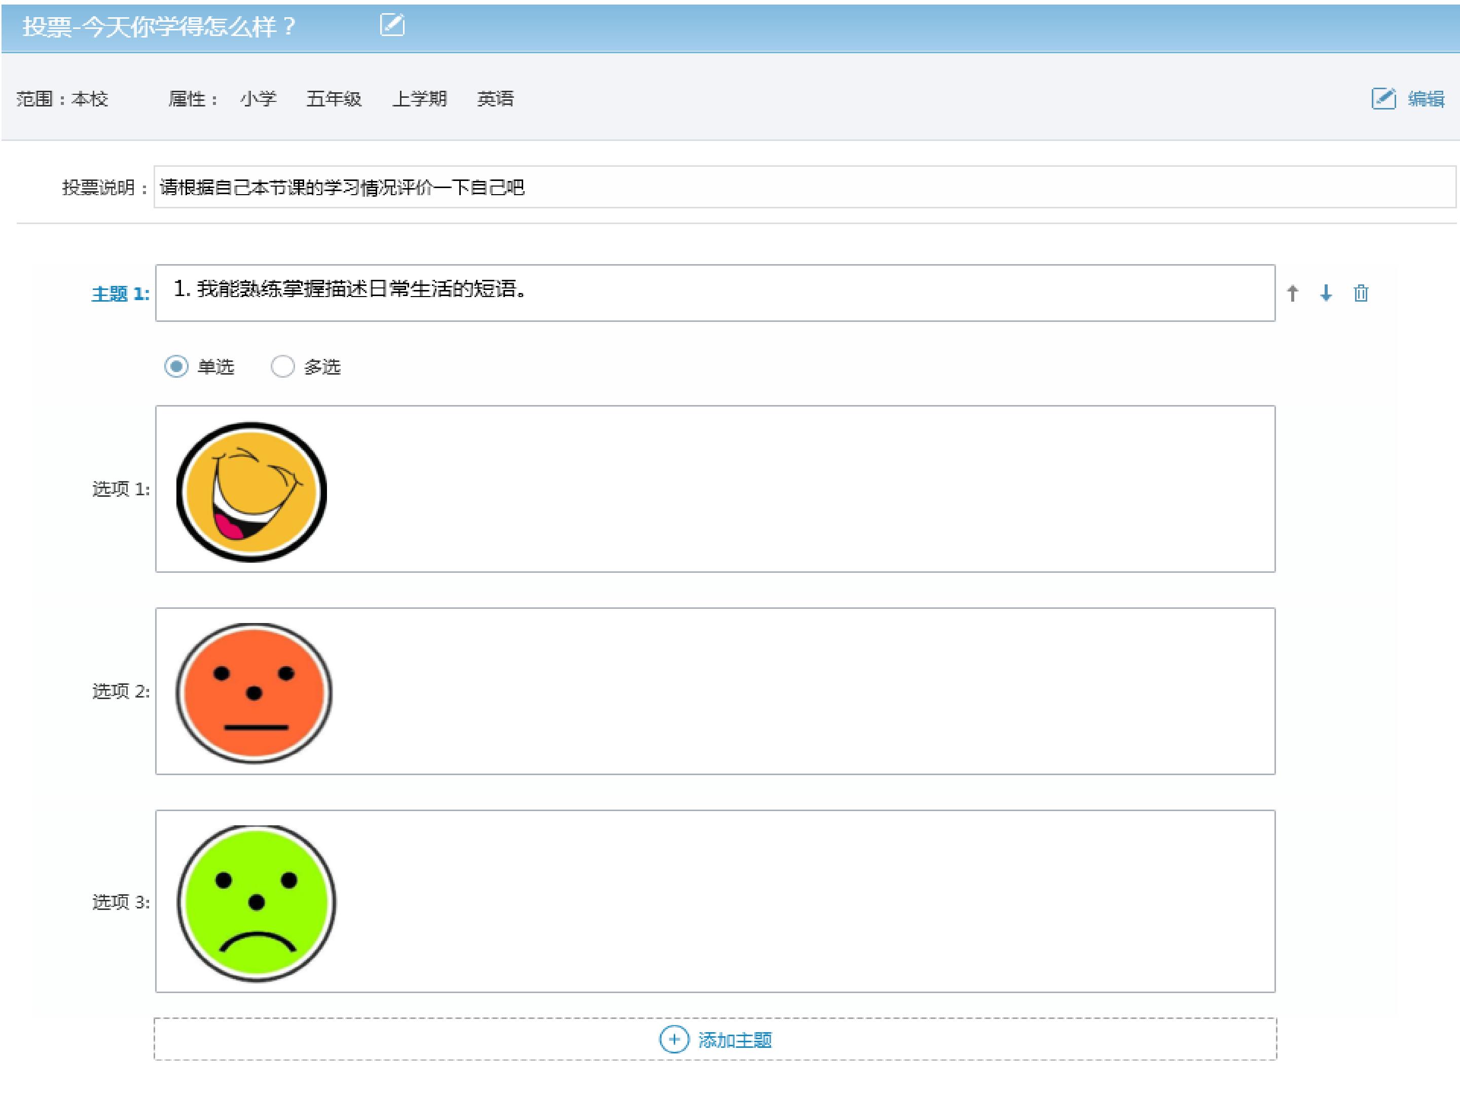Screen dimensions: 1460x1095
Task: Click the 五年级 attribute label
Action: pyautogui.click(x=334, y=99)
